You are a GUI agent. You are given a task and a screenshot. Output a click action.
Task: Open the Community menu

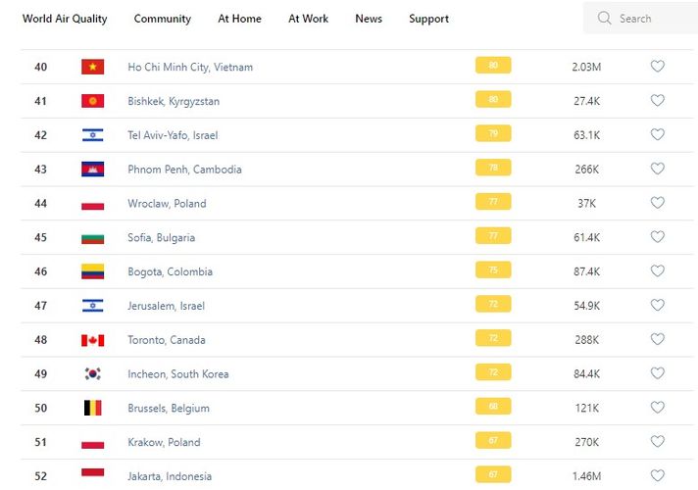(163, 19)
